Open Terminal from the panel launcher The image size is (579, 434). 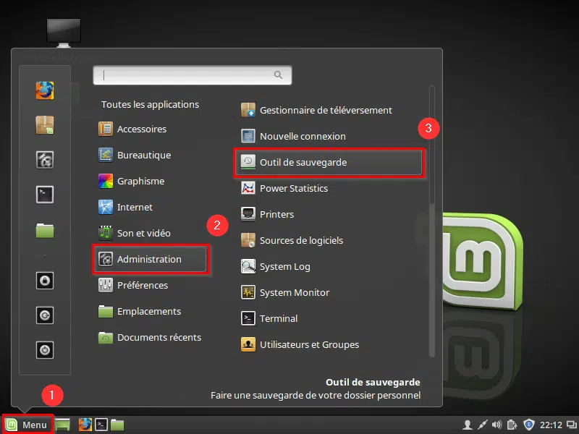point(101,425)
